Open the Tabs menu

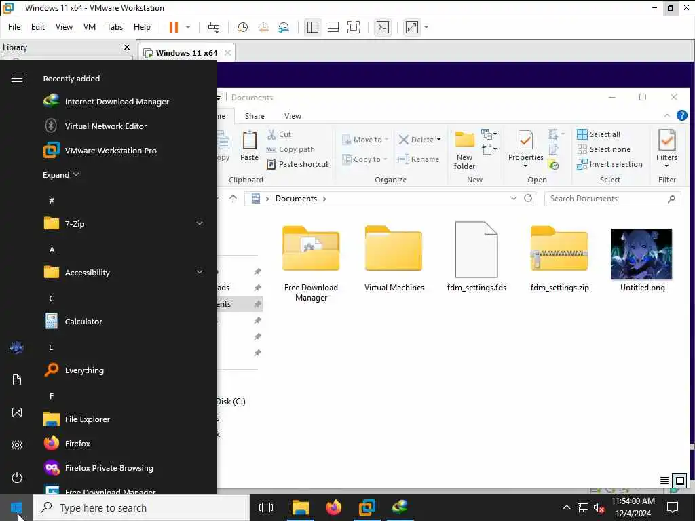pos(115,27)
